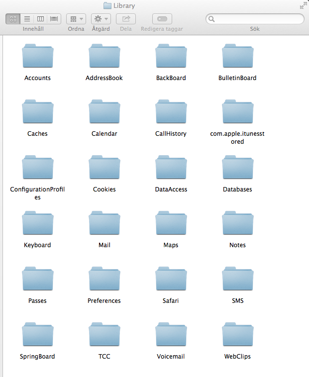Click the 'Notes' folder name label

[237, 245]
